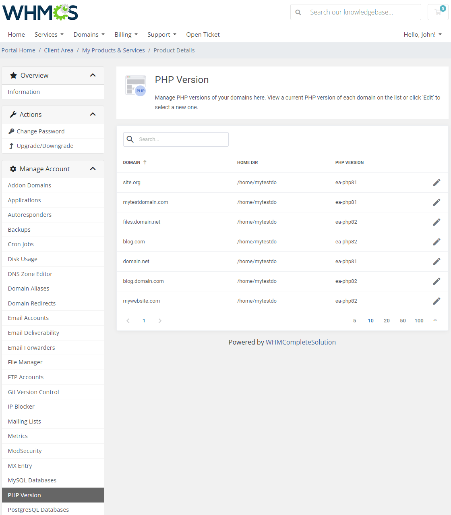Viewport: 451px width, 515px height.
Task: Collapse the Actions panel
Action: click(93, 114)
